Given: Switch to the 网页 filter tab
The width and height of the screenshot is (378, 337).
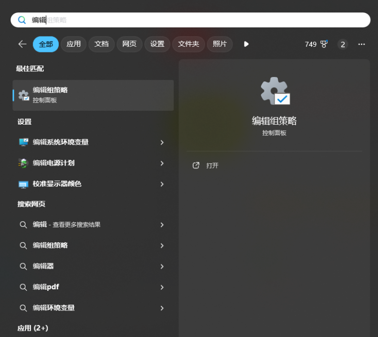Looking at the screenshot, I should click(130, 44).
